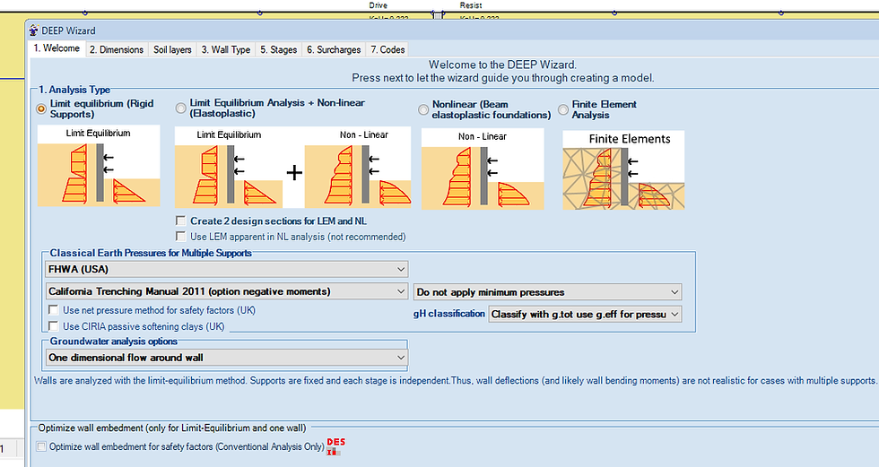Tick Use LEM apparent in NL analysis
This screenshot has width=879, height=467.
180,237
